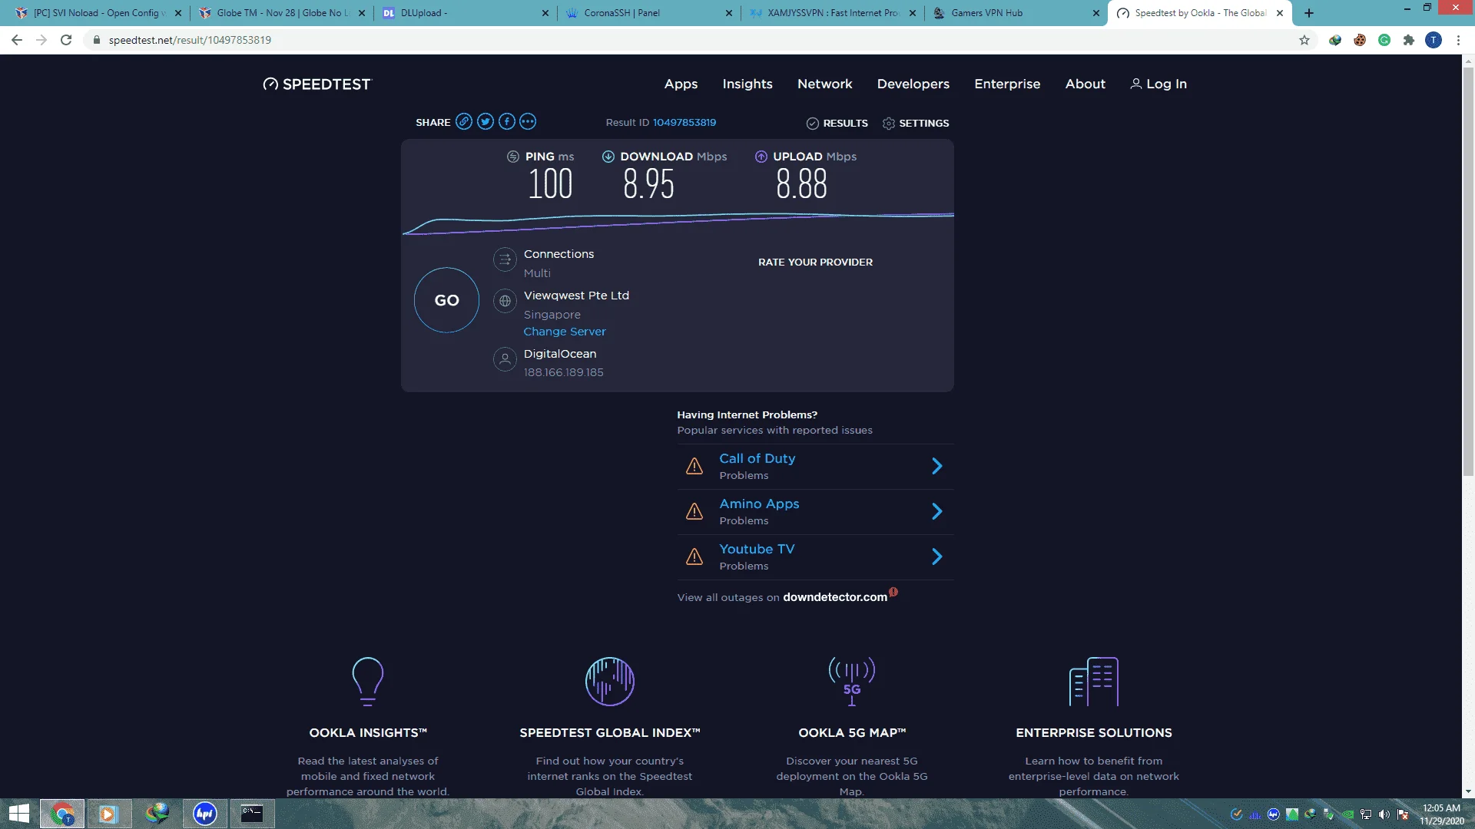Screen dimensions: 1475x829
Task: Click the Change Server link
Action: (565, 332)
